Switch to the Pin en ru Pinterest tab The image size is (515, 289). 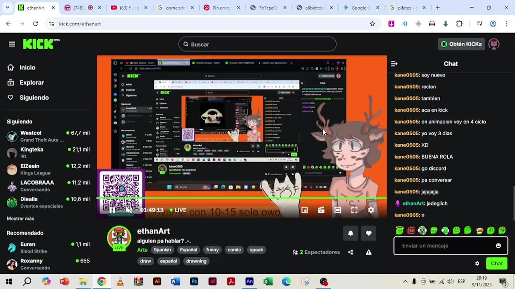pyautogui.click(x=222, y=8)
